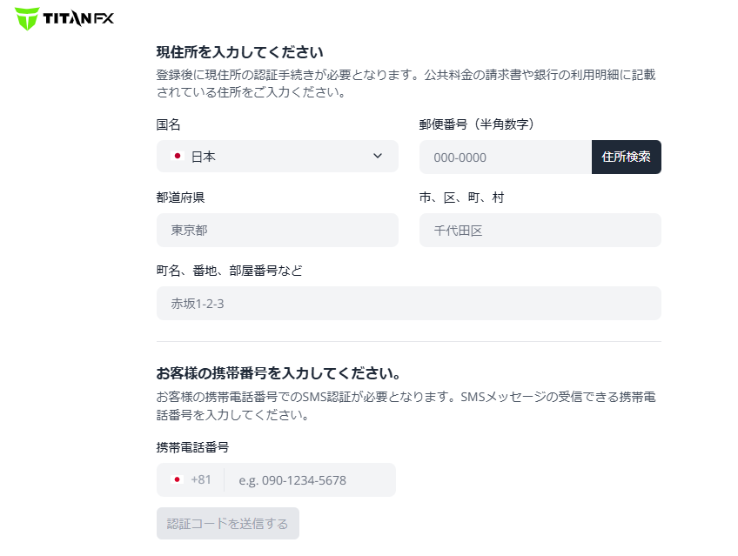Click the 携帯電話番号 label
The width and height of the screenshot is (738, 556).
pos(192,447)
